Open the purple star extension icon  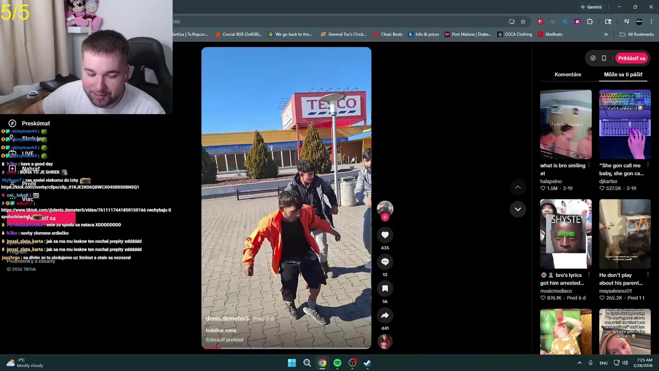click(577, 22)
